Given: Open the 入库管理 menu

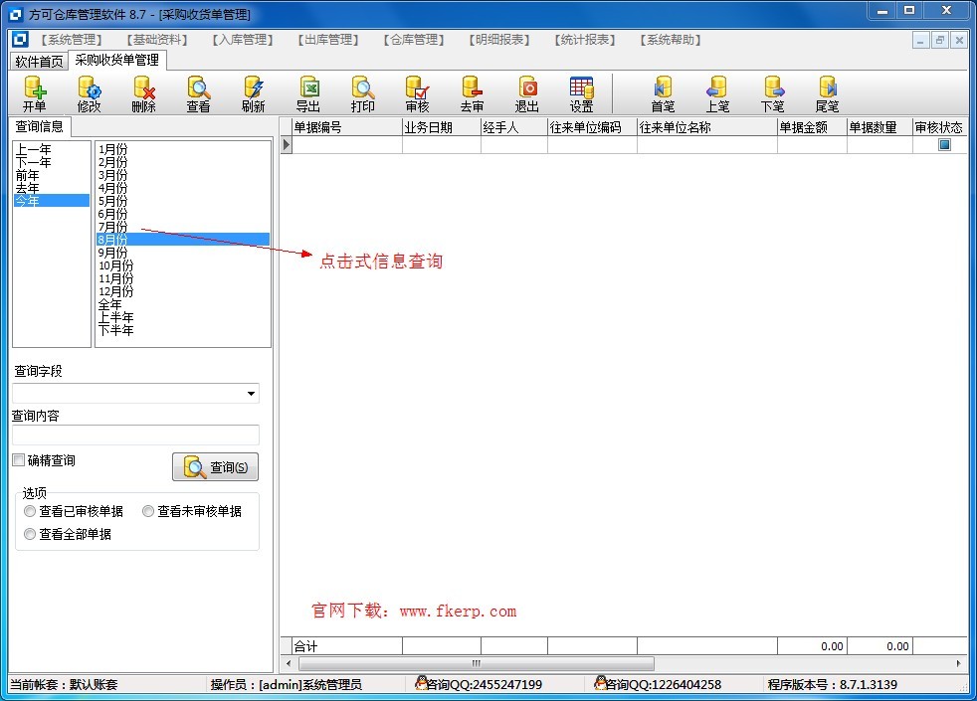Looking at the screenshot, I should [243, 40].
